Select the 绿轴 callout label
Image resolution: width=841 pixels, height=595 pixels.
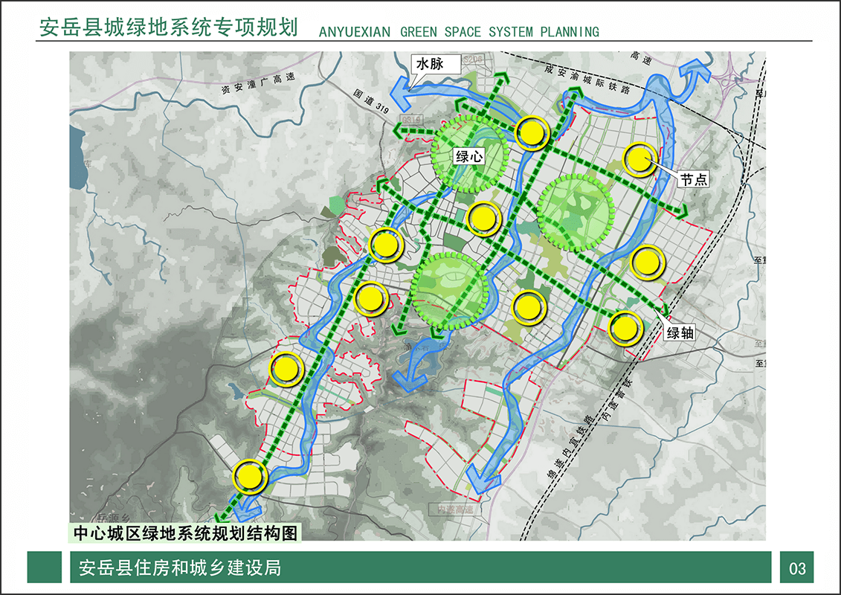click(x=680, y=332)
